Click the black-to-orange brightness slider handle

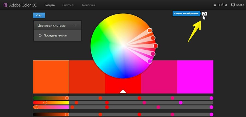(x=67, y=115)
